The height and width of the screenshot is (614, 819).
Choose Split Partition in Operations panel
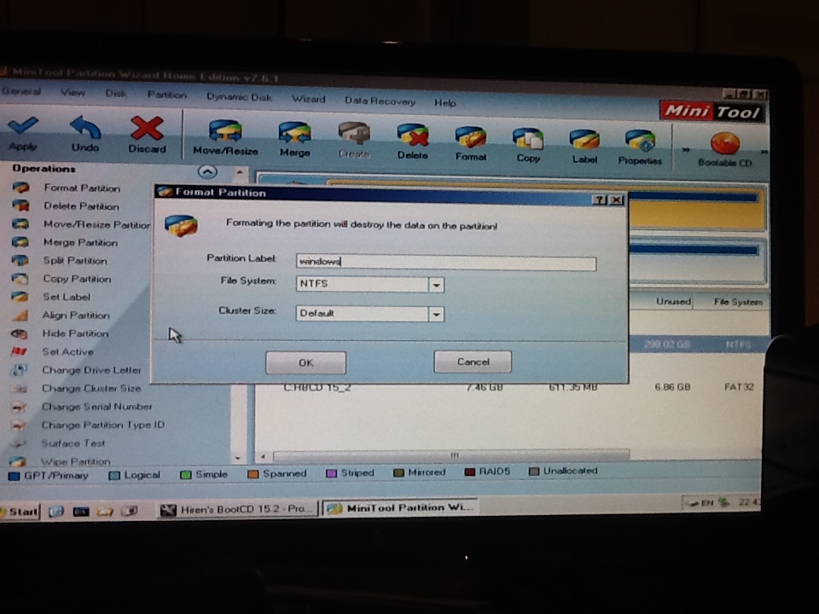click(75, 261)
